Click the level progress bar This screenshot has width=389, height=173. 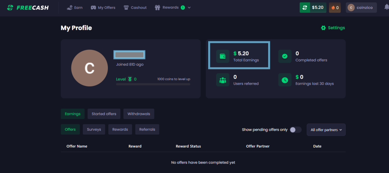click(153, 84)
